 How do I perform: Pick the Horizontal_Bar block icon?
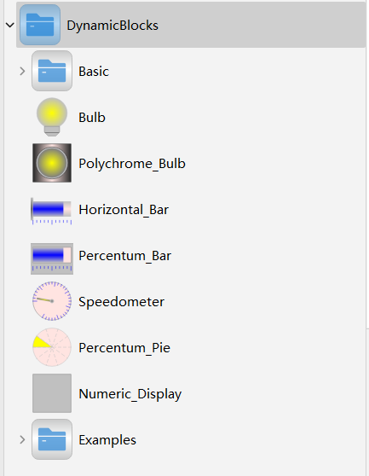(51, 211)
